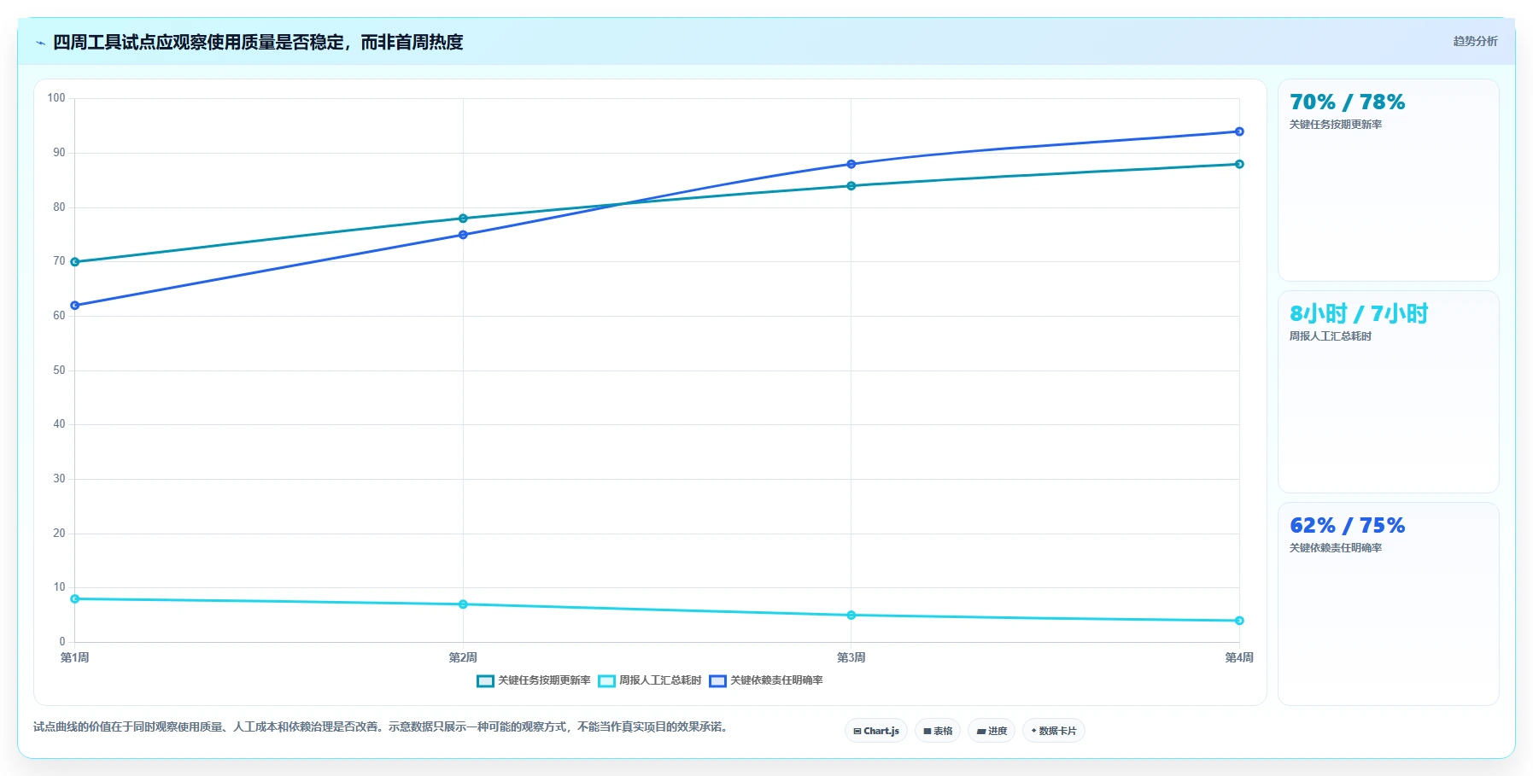
Task: Click the 周报人工汇总耗时 card label
Action: pyautogui.click(x=1331, y=336)
